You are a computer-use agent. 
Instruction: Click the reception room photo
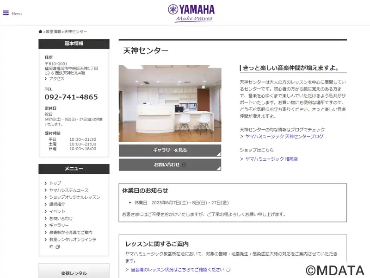[x=170, y=103]
